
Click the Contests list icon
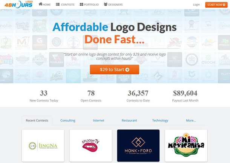[58, 5]
